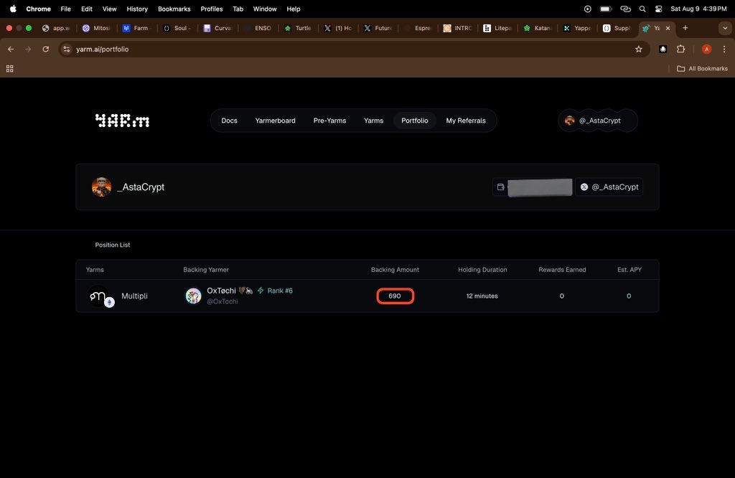Viewport: 735px width, 478px height.
Task: Click the Multipli position name
Action: [134, 296]
